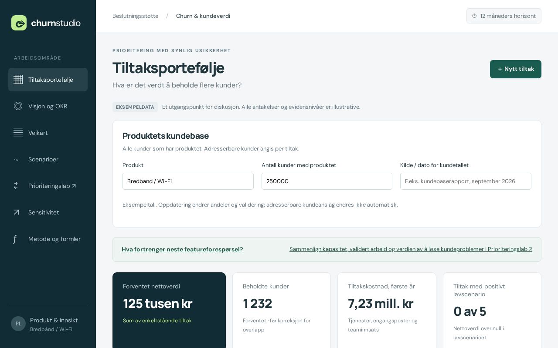Image resolution: width=558 pixels, height=348 pixels.
Task: Click the Kilde / dato for kundetallet field
Action: tap(466, 181)
